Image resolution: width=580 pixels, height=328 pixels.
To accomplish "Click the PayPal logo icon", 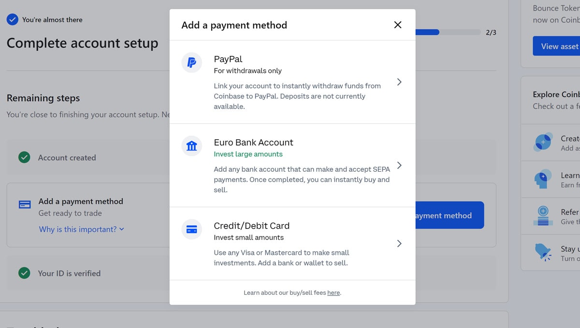I will pos(191,63).
